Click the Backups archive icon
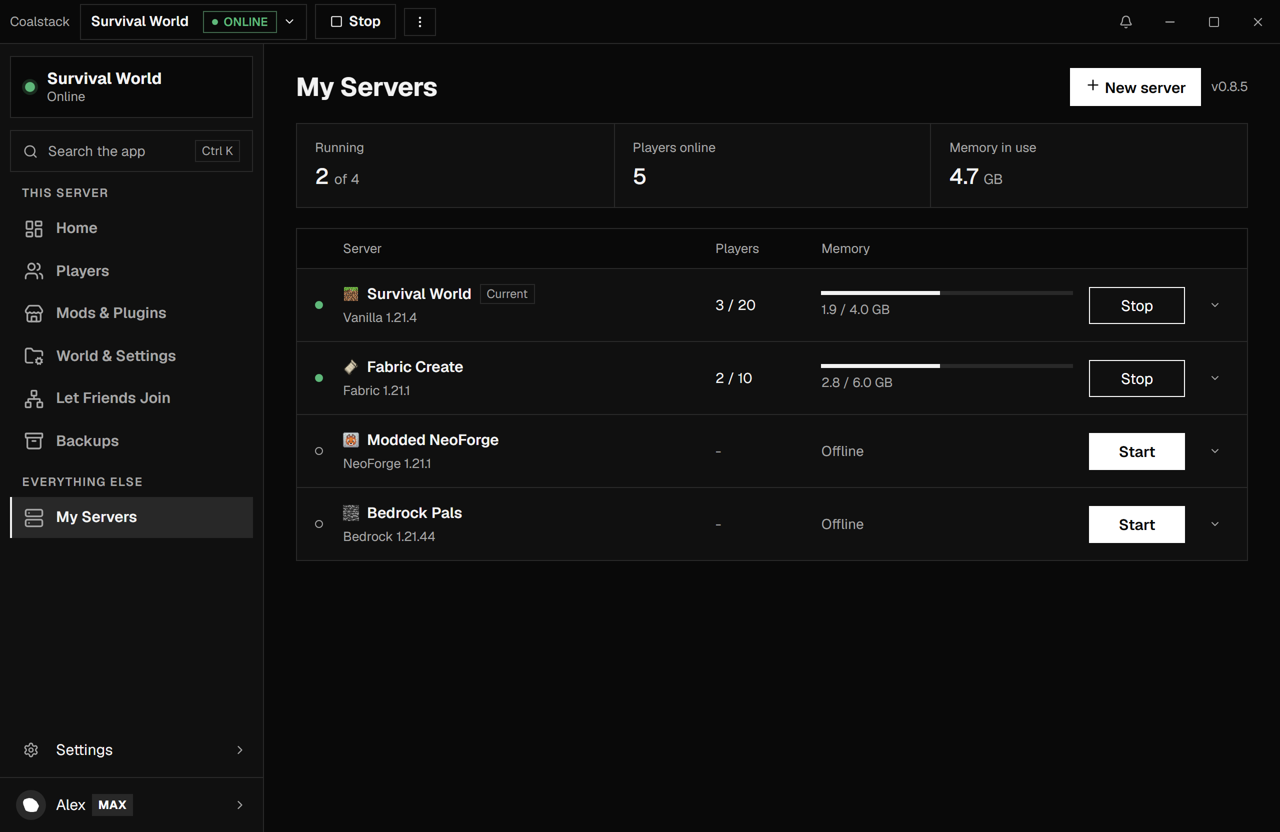This screenshot has height=832, width=1280. 33,441
